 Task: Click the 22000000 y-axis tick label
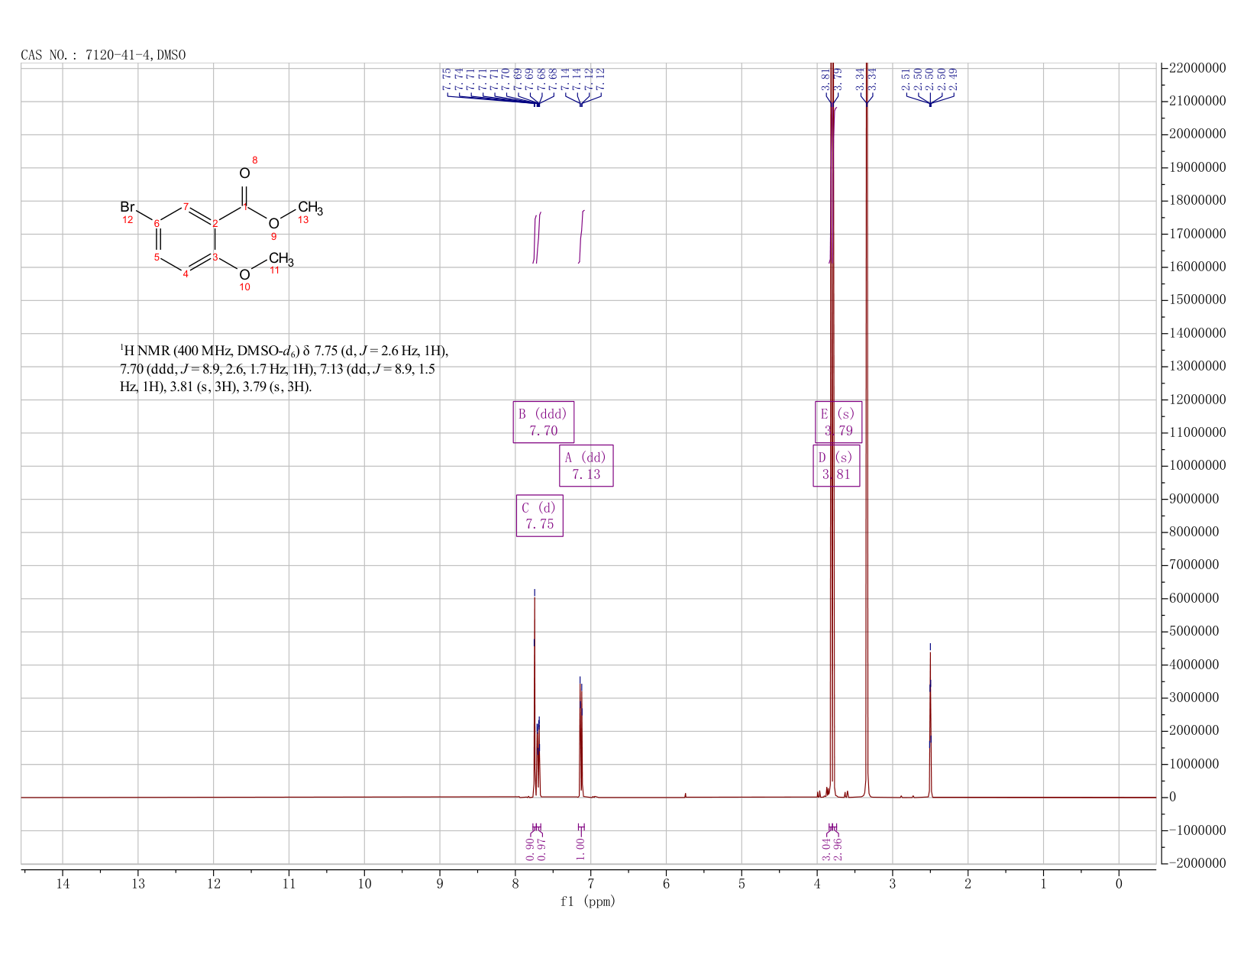click(x=1197, y=68)
